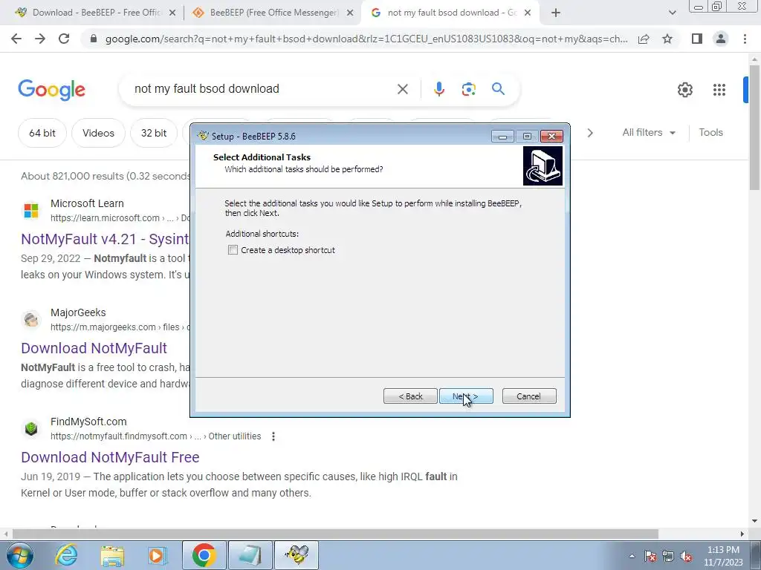Apply the 32 bit filter chip
This screenshot has height=570, width=761.
pos(153,133)
